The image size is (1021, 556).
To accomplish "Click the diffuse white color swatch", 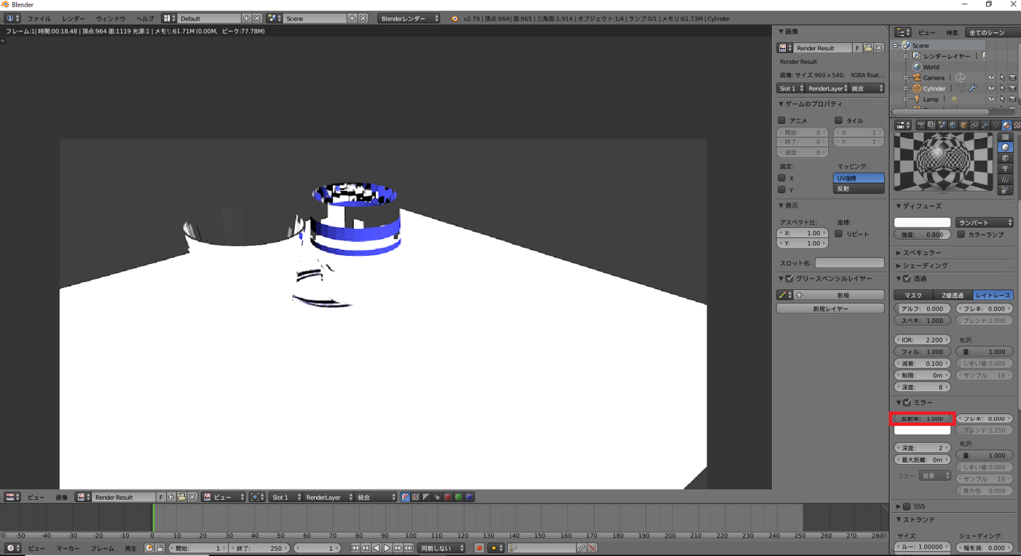I will click(x=922, y=222).
